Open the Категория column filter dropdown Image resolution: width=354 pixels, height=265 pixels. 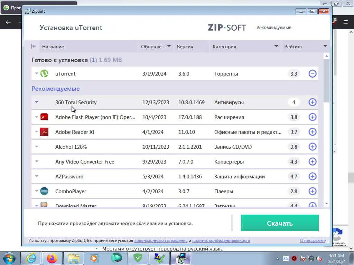(276, 46)
